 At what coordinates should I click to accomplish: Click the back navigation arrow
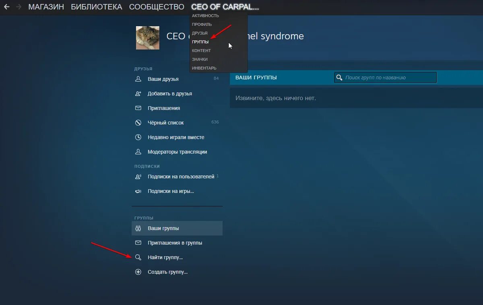6,7
